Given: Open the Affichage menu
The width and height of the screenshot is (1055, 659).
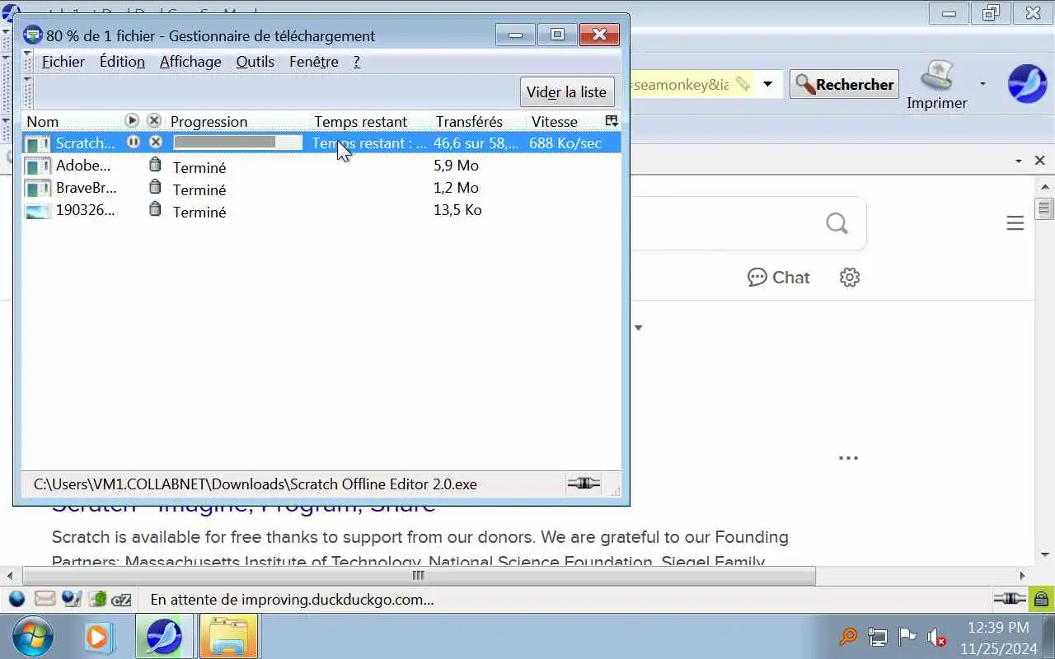Looking at the screenshot, I should pyautogui.click(x=190, y=62).
